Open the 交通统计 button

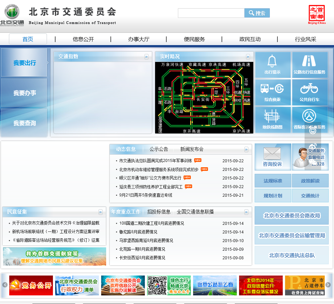coord(310,196)
